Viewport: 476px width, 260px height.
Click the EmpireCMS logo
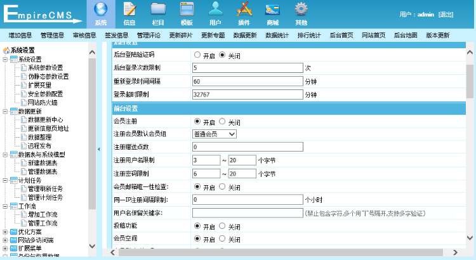coord(43,14)
